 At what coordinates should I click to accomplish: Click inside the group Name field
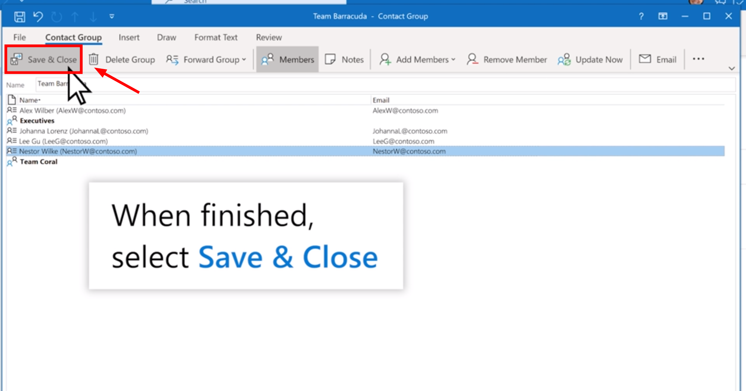point(194,84)
